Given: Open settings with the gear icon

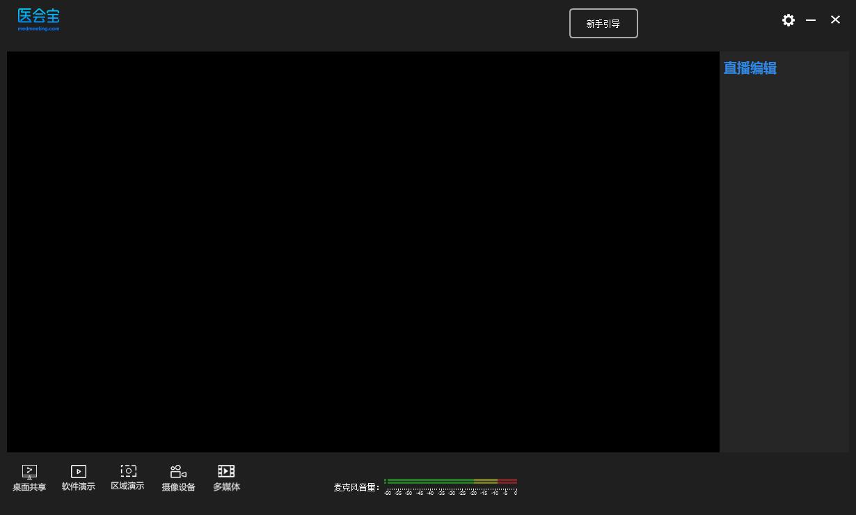Looking at the screenshot, I should (788, 20).
